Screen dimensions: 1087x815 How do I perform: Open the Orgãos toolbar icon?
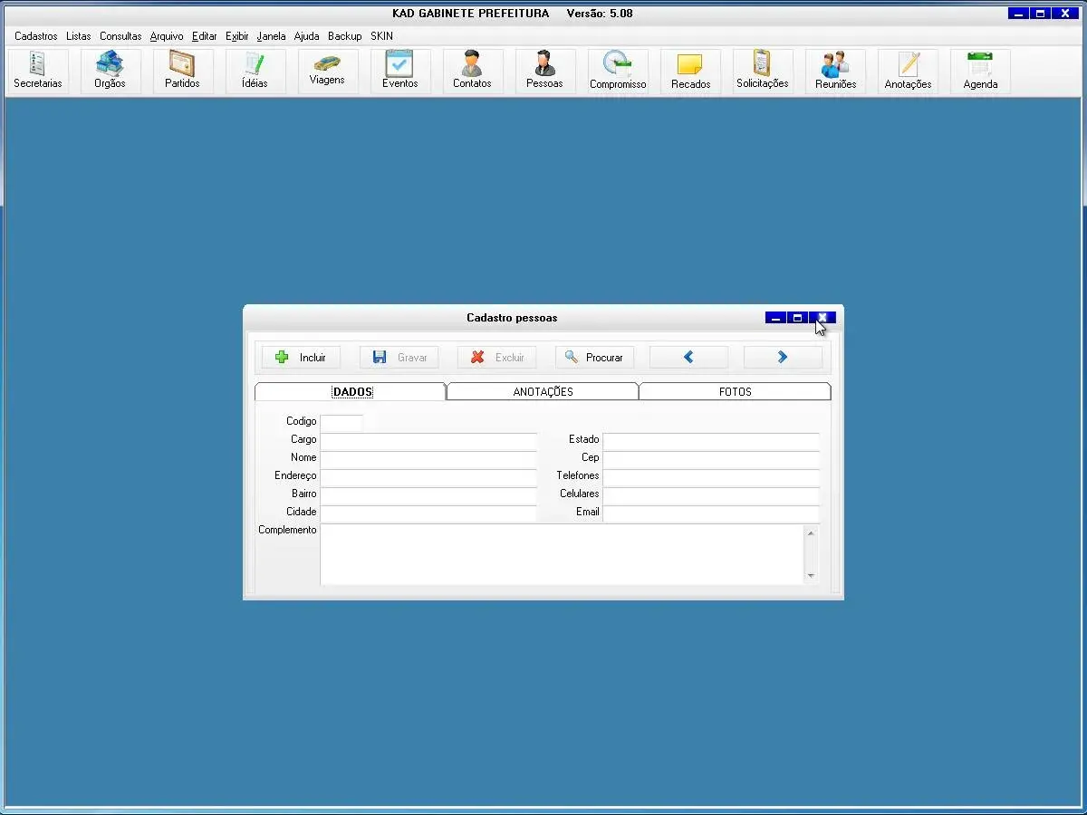(111, 72)
